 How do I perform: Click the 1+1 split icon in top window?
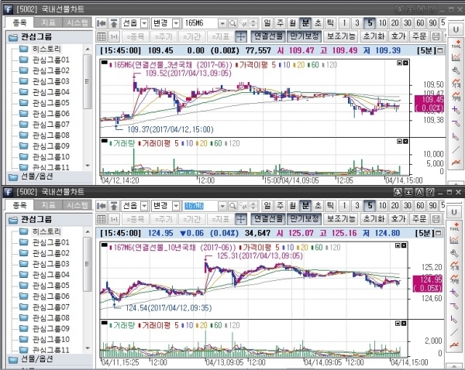(114, 36)
